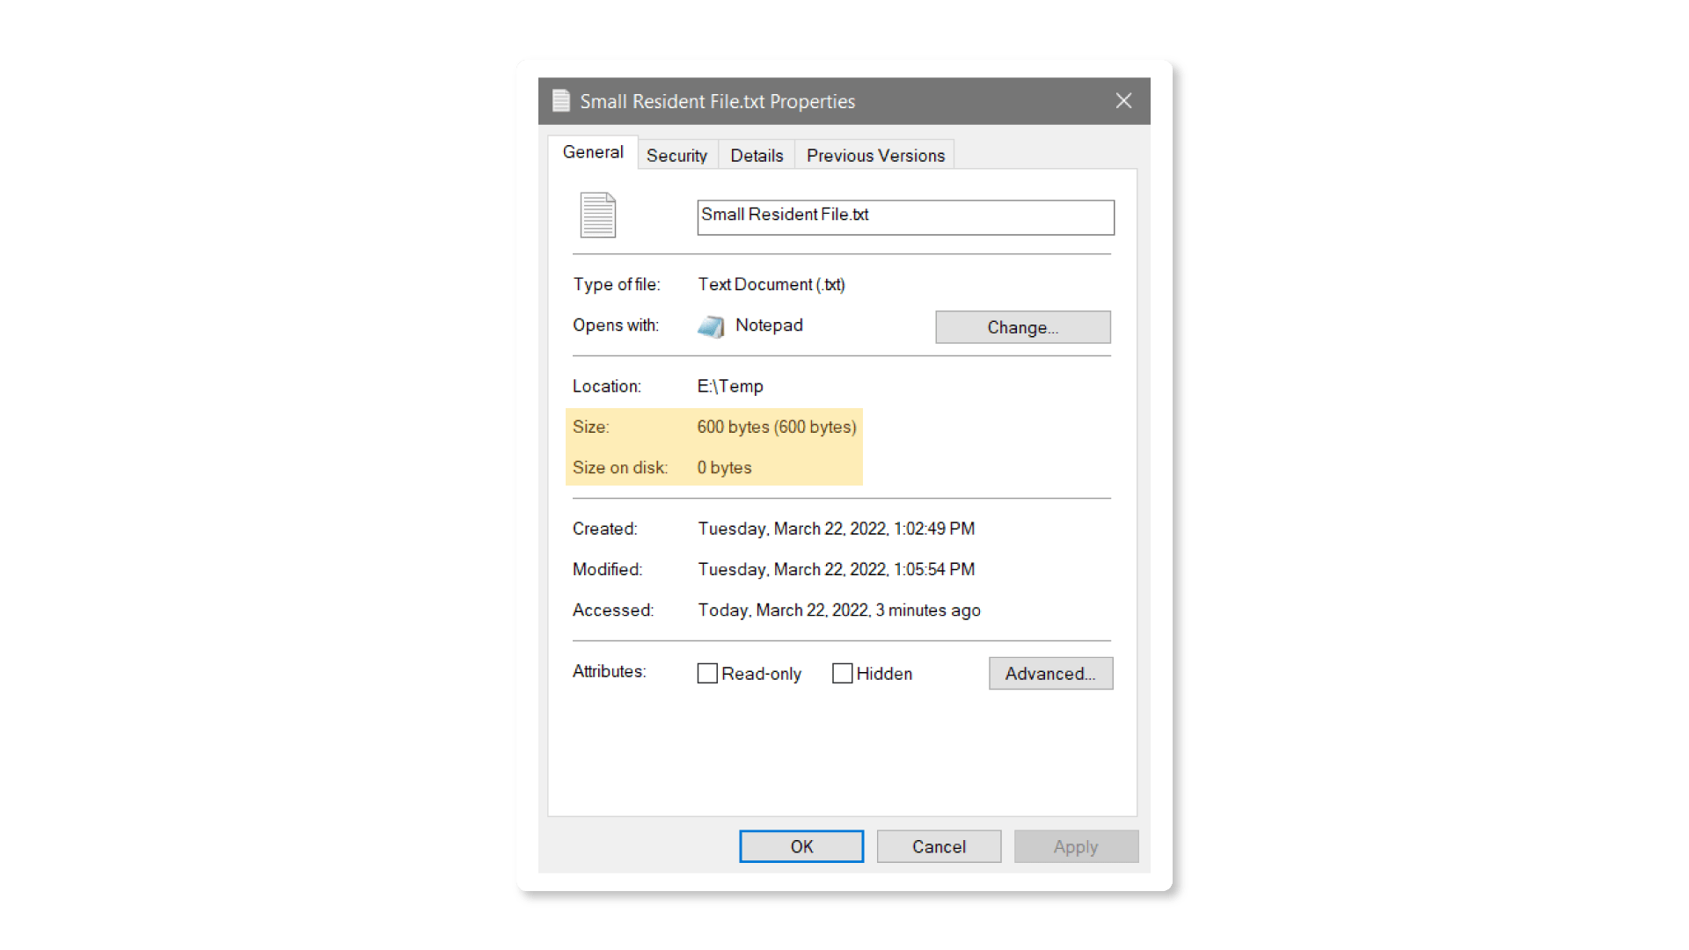The height and width of the screenshot is (950, 1689).
Task: Click the E:\Temp location text
Action: click(730, 386)
